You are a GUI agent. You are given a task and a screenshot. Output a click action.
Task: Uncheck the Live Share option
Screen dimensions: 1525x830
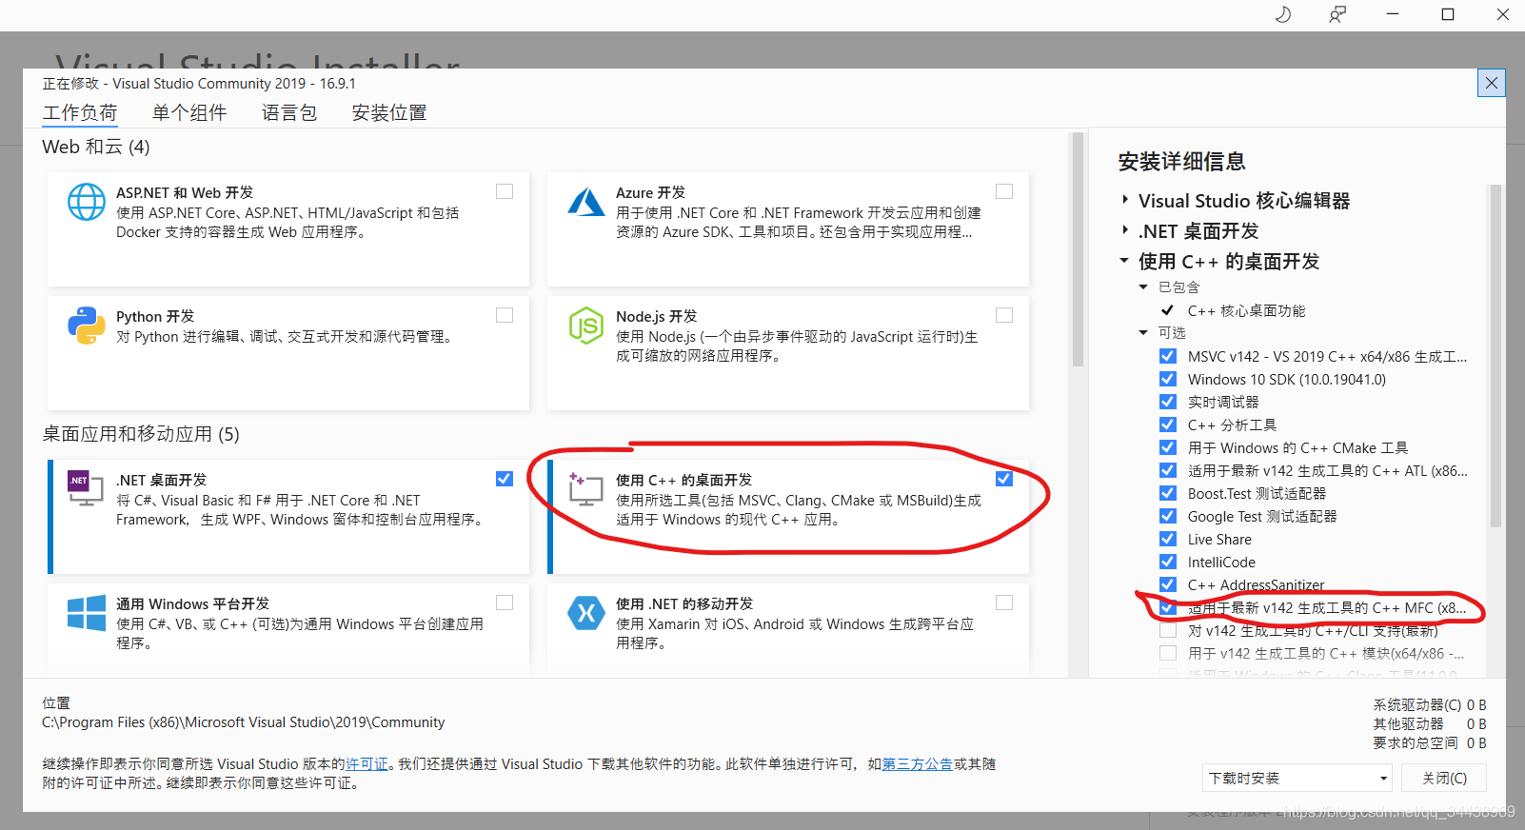[x=1168, y=539]
